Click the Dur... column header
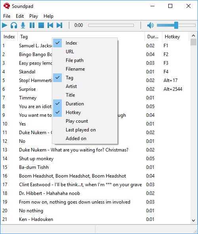The width and height of the screenshot is (198, 234). pos(153,37)
